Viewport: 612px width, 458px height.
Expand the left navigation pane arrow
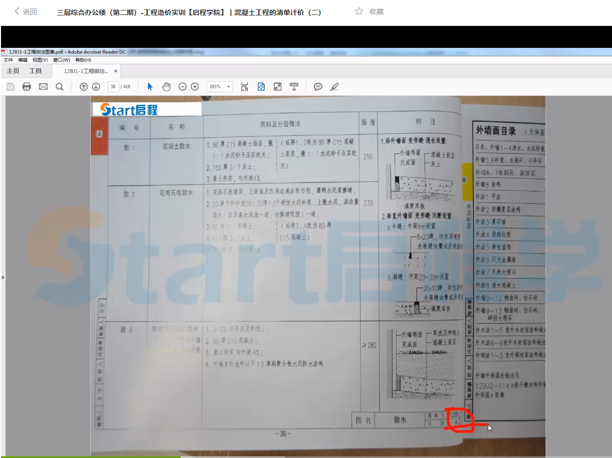[x=3, y=277]
